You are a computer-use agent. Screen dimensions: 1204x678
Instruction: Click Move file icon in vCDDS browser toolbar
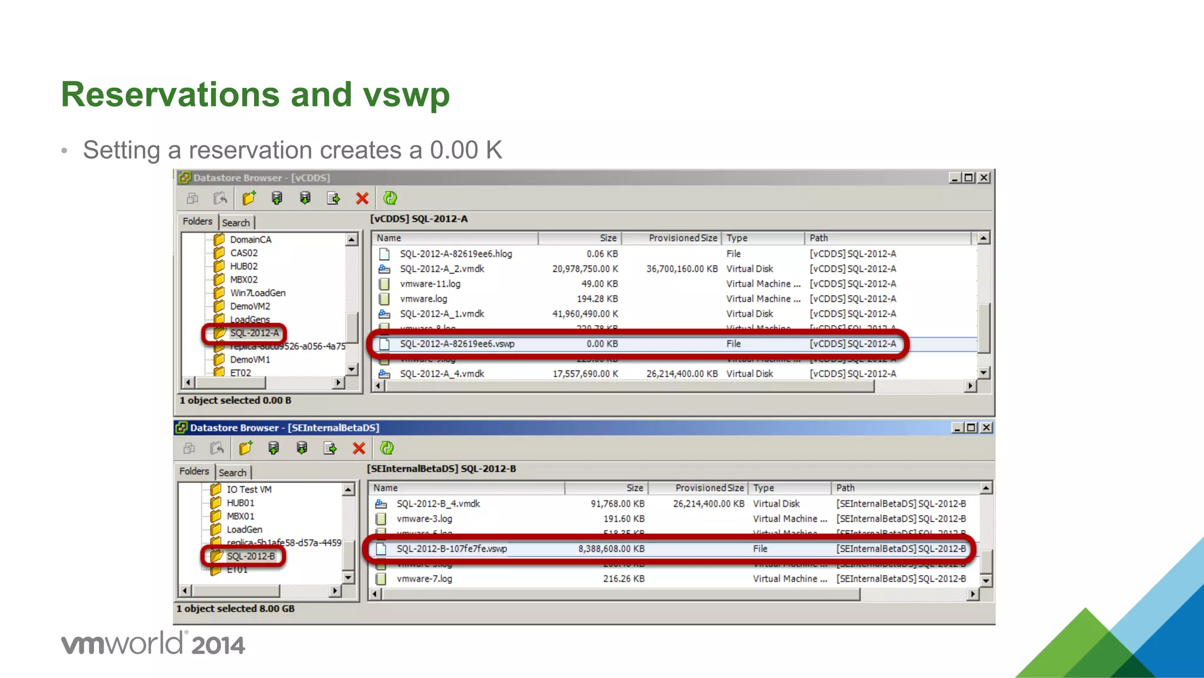pos(333,198)
